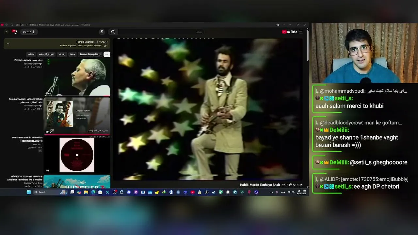
Task: Open the Steam taskbar icon
Action: pos(214,192)
